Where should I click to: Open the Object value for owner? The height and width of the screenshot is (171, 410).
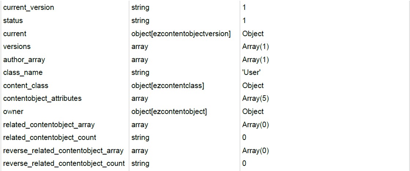click(x=253, y=112)
